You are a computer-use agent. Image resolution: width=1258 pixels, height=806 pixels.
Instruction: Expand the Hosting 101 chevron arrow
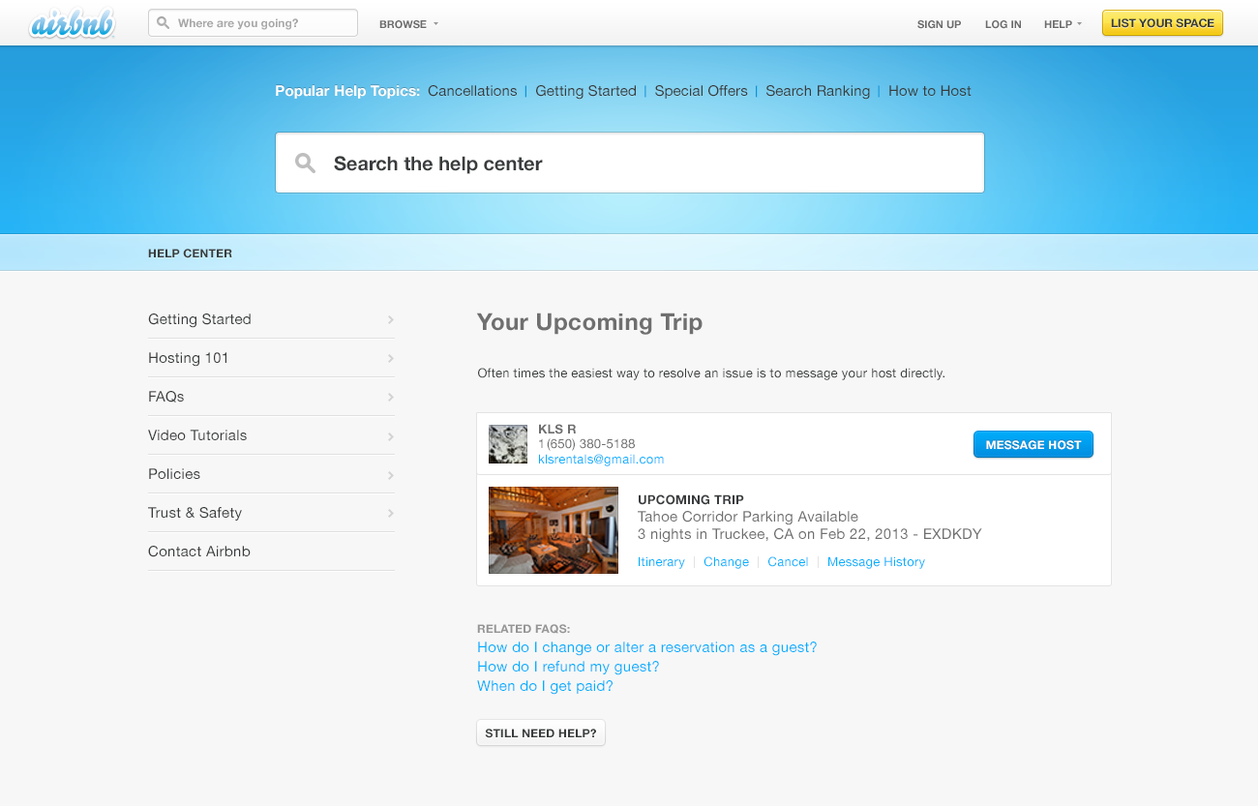coord(390,358)
